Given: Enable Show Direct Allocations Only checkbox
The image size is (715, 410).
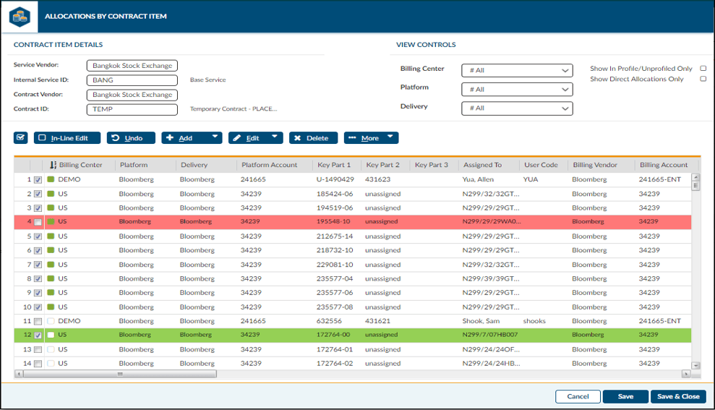Looking at the screenshot, I should (x=703, y=79).
